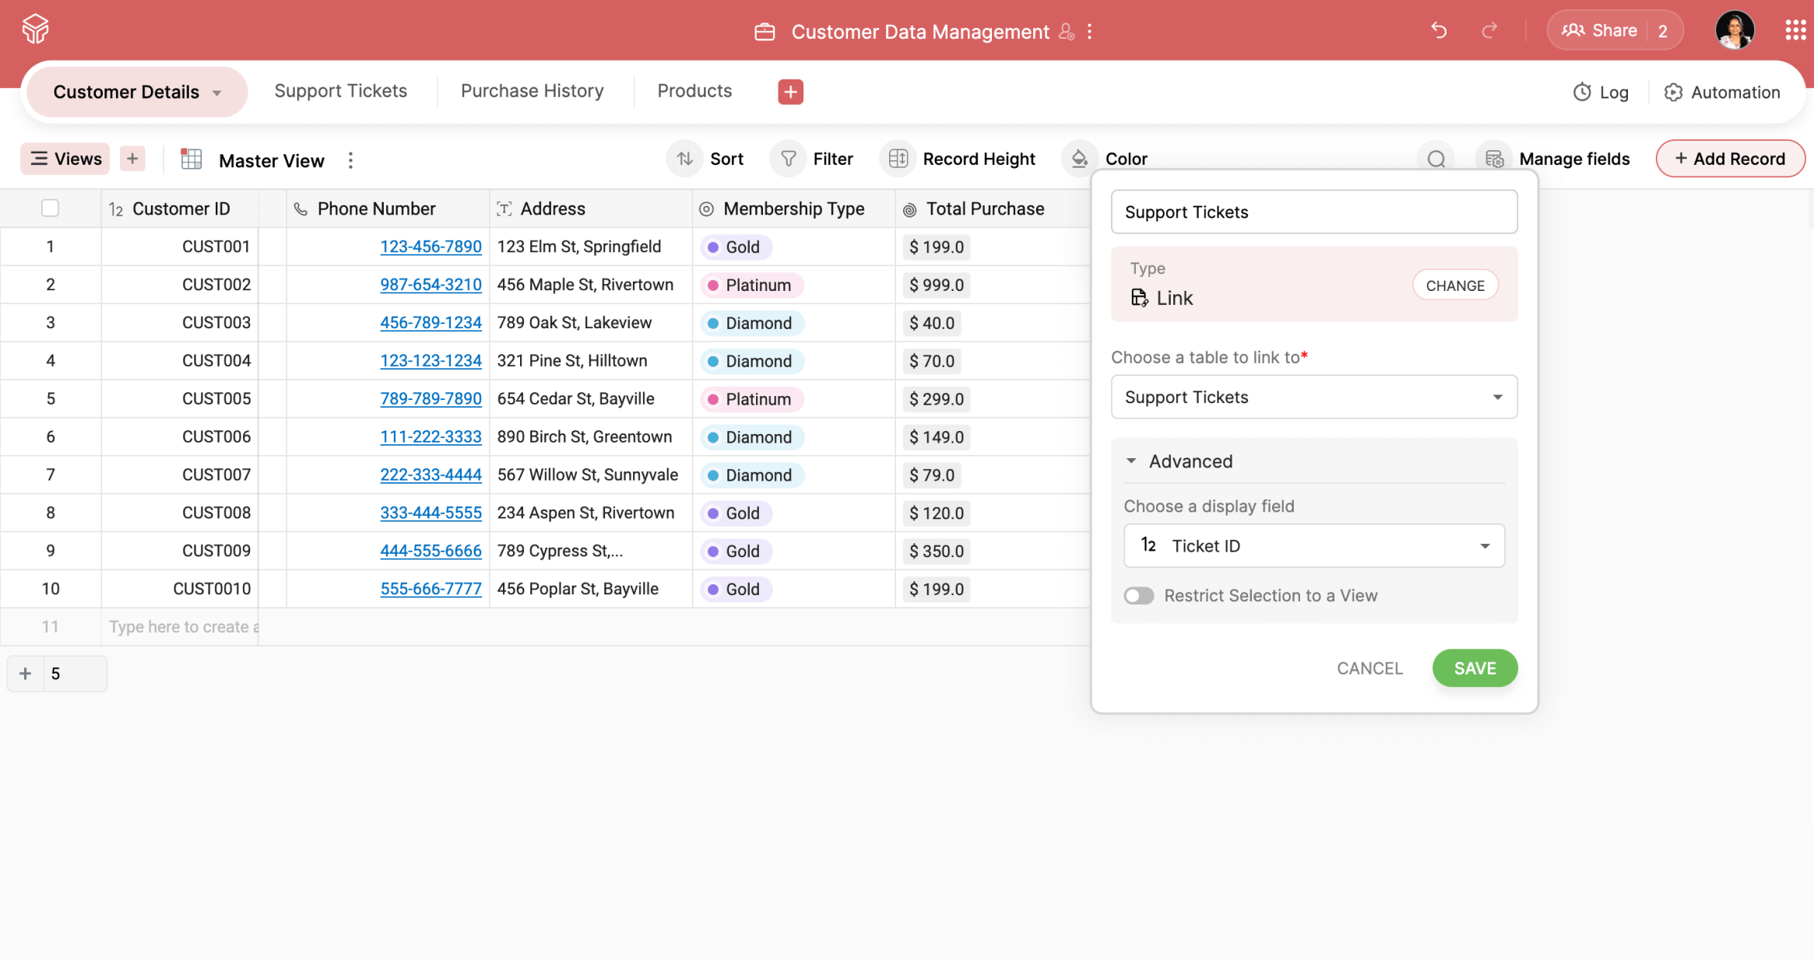Click the Type here to create row field

(x=181, y=627)
